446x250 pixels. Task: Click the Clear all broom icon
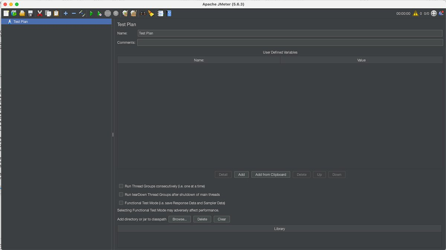click(151, 13)
